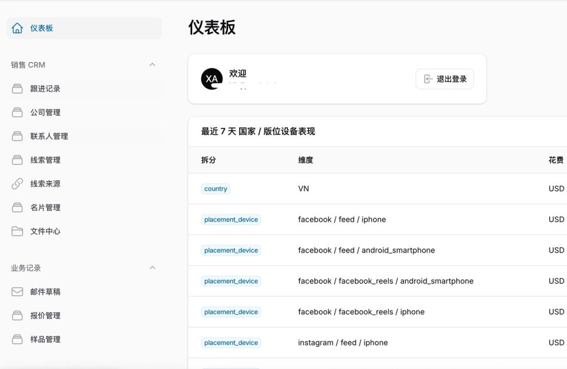Click the VN dimension cell
Screen dimensions: 567x369
pyautogui.click(x=303, y=189)
